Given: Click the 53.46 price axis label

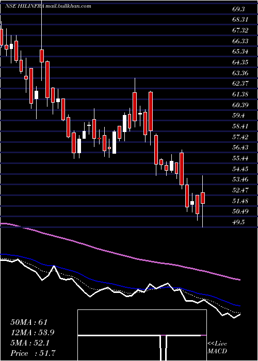Looking at the screenshot, I should point(240,179).
